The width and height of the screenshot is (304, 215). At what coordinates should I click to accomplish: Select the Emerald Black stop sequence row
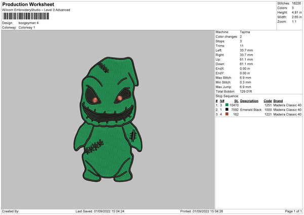pos(251,110)
